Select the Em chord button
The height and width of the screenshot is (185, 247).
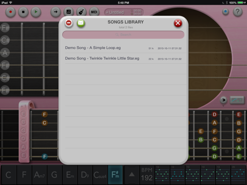(x=70, y=175)
